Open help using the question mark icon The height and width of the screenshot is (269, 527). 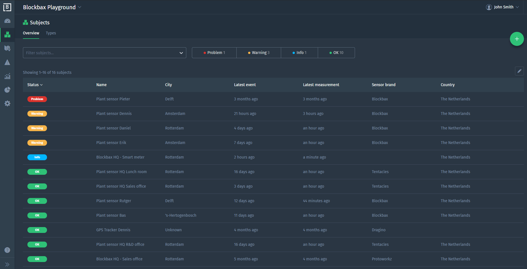click(x=7, y=250)
